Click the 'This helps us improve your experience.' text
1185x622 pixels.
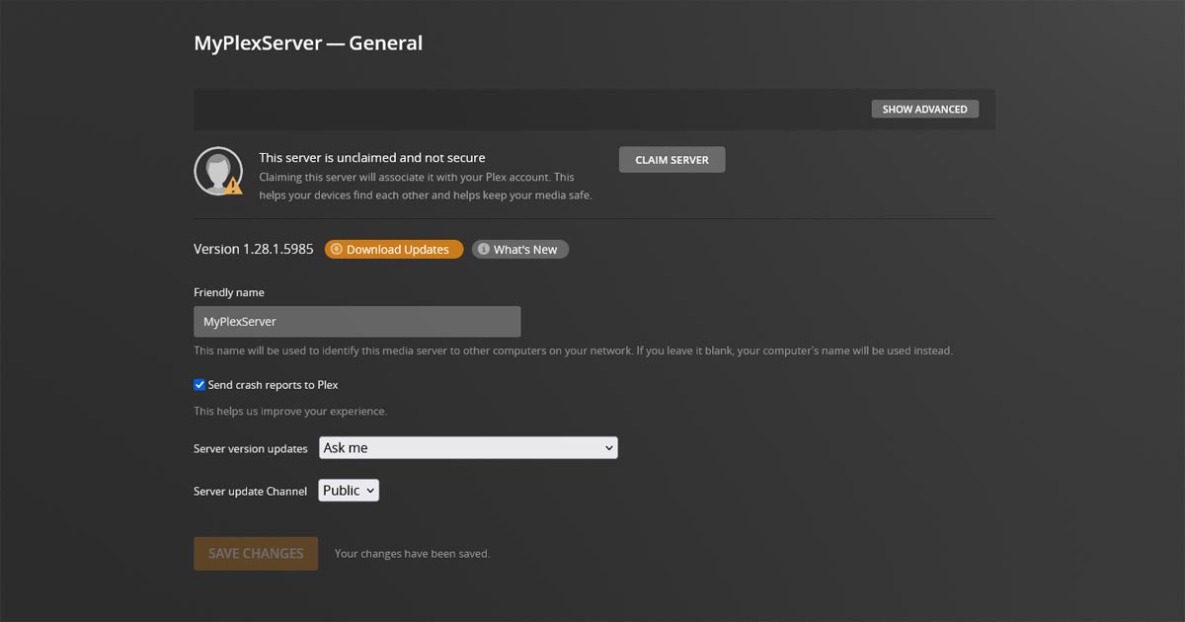pyautogui.click(x=290, y=412)
